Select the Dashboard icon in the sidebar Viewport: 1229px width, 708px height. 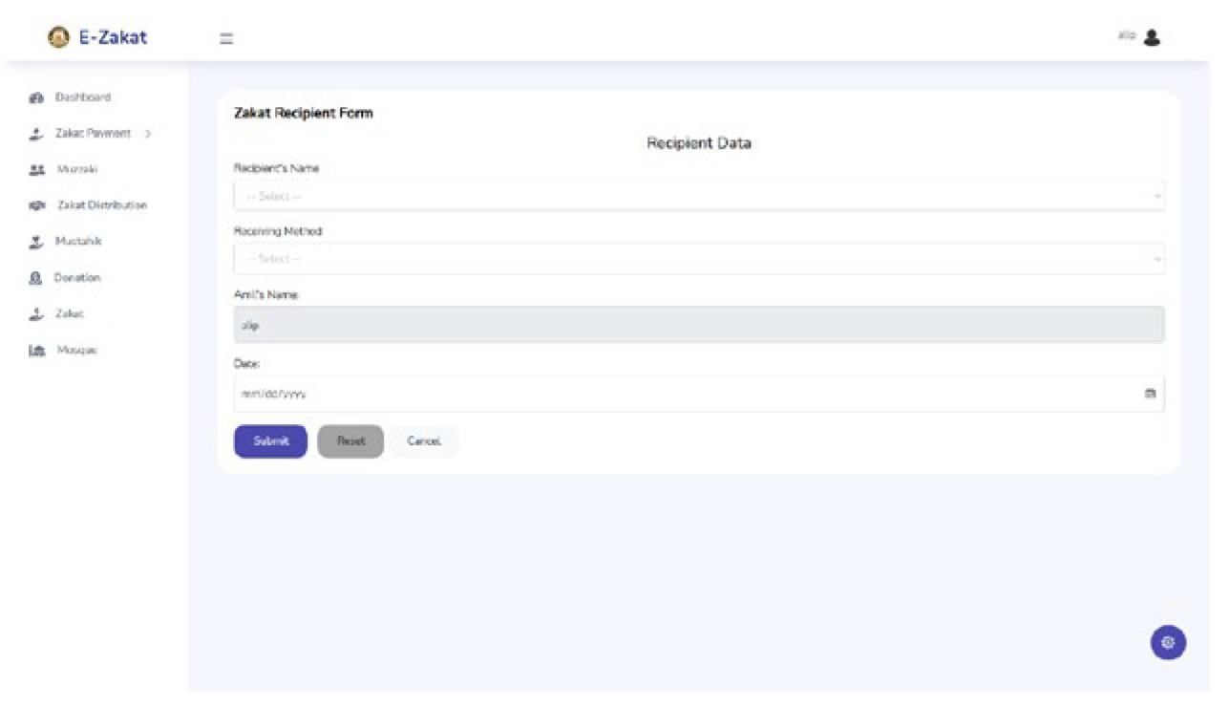(36, 97)
